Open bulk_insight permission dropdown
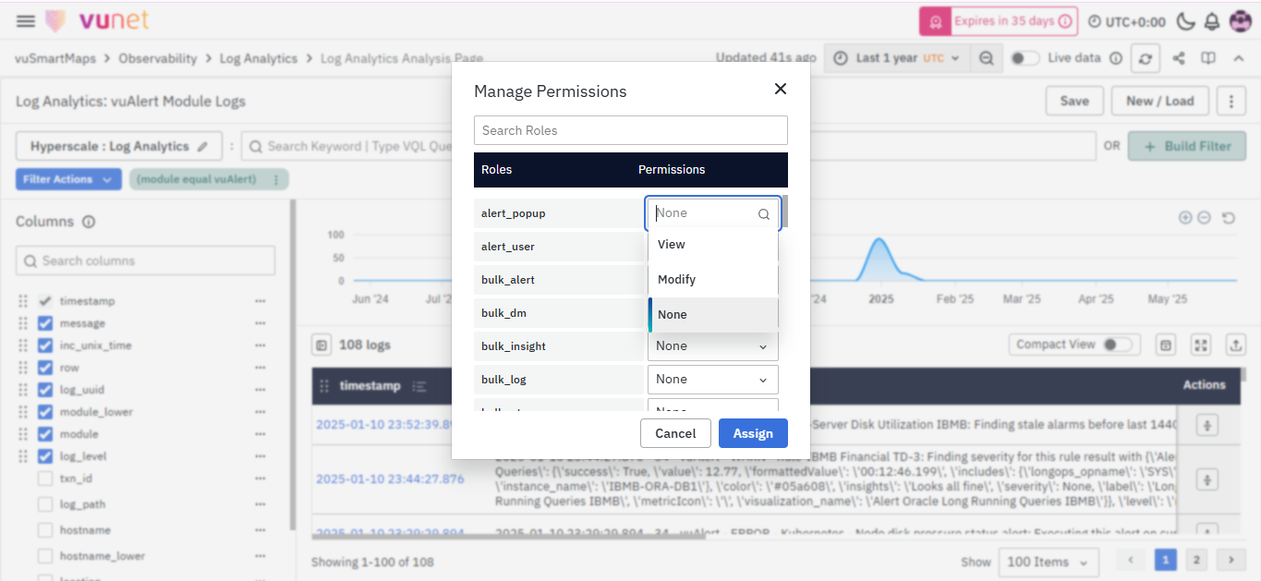The height and width of the screenshot is (581, 1261). 712,346
